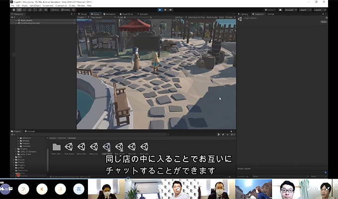The height and width of the screenshot is (199, 338).
Task: Click the participant avatar labeled K
Action: [x=42, y=189]
